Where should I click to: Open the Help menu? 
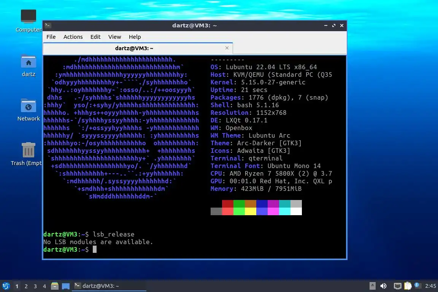click(x=135, y=37)
